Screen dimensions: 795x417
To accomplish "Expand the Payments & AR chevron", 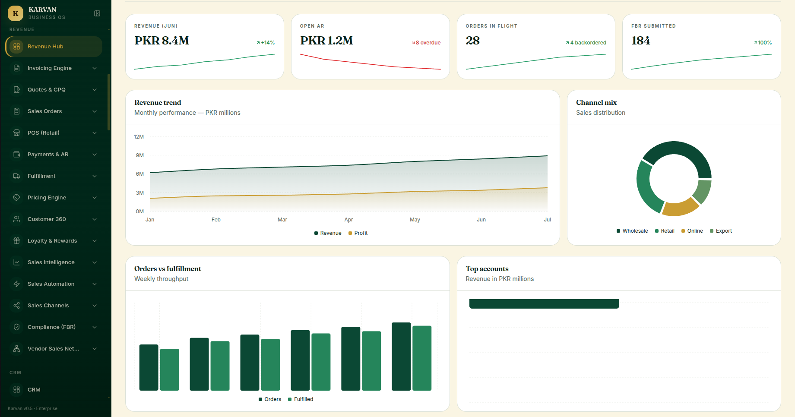I will (x=95, y=154).
